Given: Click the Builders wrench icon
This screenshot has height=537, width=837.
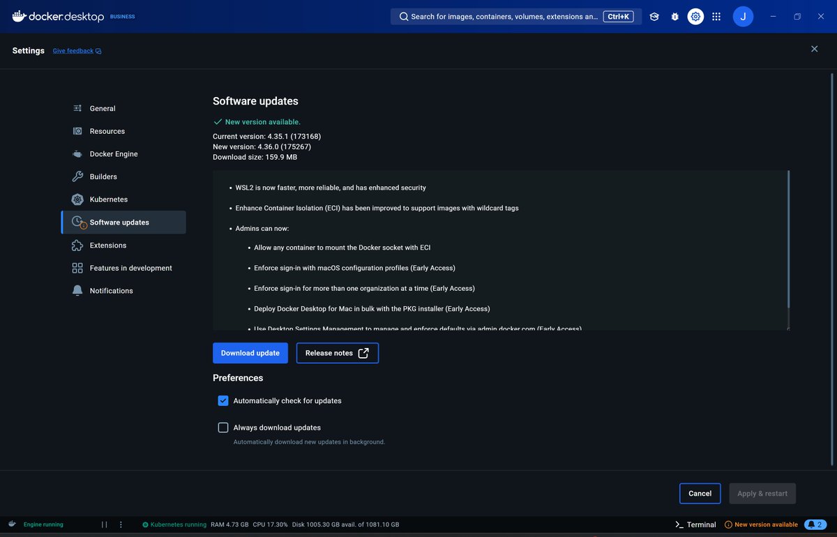Looking at the screenshot, I should tap(77, 176).
